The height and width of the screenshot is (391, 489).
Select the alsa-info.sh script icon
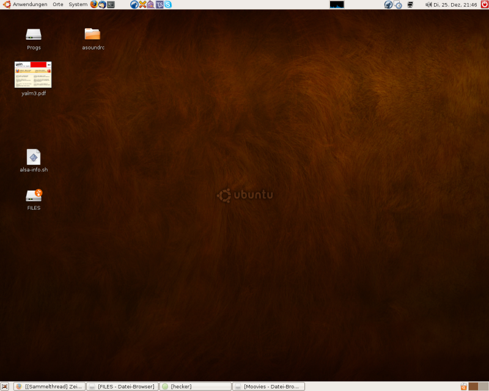[x=34, y=157]
